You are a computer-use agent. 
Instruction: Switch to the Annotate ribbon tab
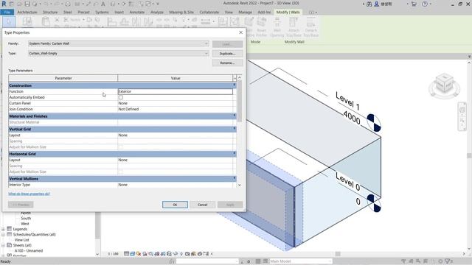click(136, 12)
